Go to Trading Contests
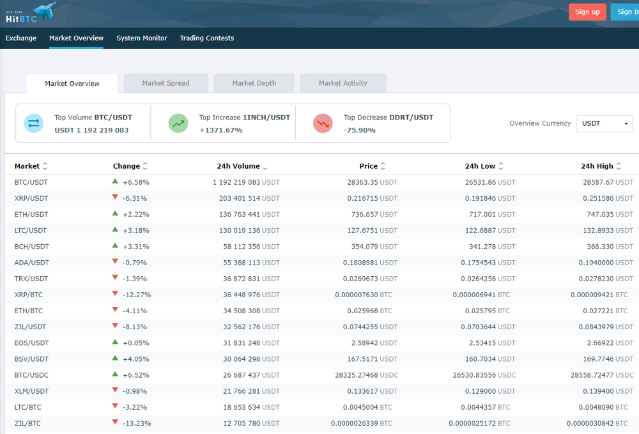The height and width of the screenshot is (434, 639). [207, 38]
